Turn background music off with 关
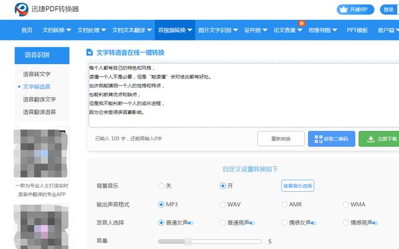This screenshot has height=249, width=399. point(161,186)
